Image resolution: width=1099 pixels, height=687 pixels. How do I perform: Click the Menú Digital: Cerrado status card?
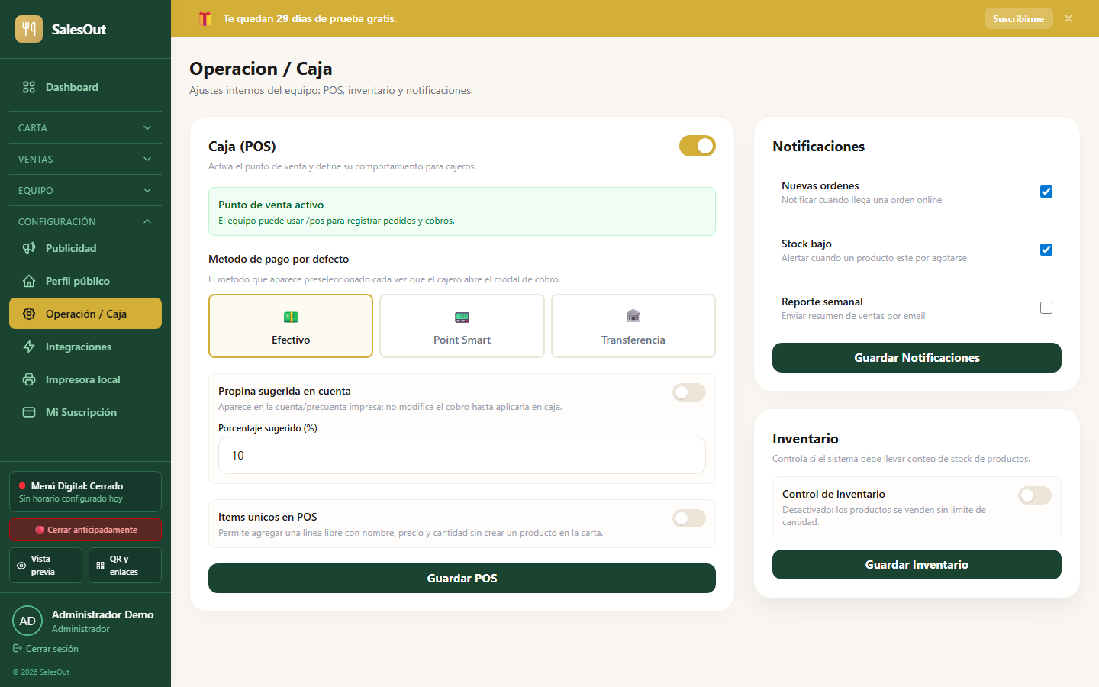(85, 492)
